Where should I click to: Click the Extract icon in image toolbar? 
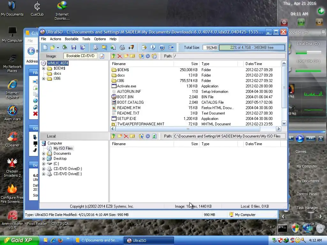point(141,56)
